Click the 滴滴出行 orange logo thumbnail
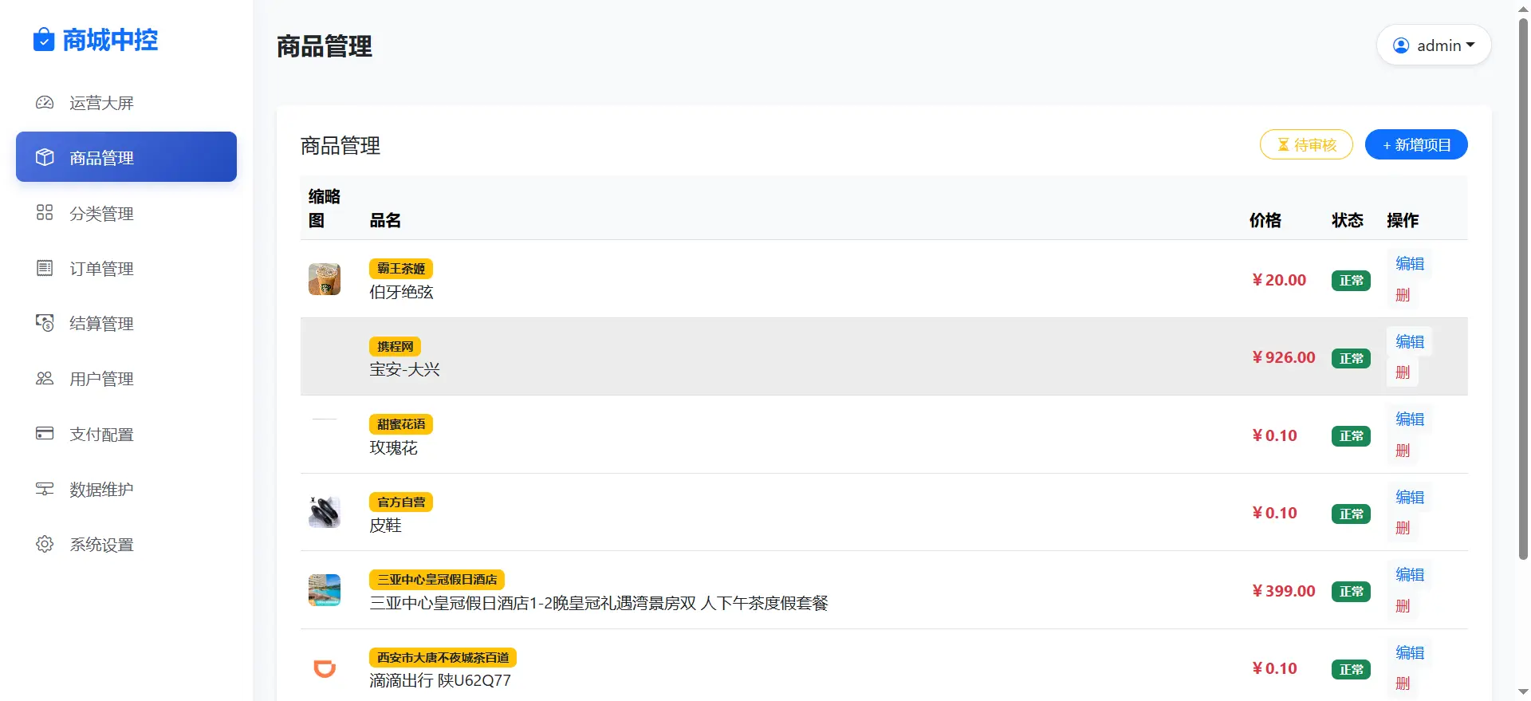1531x701 pixels. [325, 668]
